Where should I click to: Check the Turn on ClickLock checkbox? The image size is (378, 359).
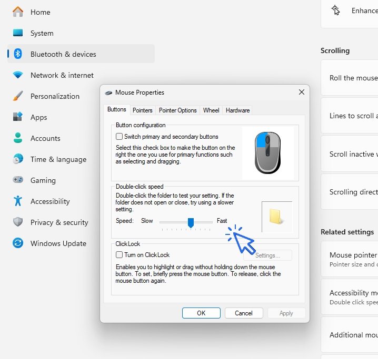pos(119,254)
